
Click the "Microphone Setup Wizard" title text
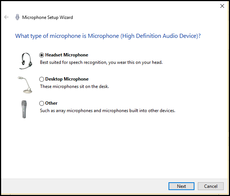[x=47, y=17]
